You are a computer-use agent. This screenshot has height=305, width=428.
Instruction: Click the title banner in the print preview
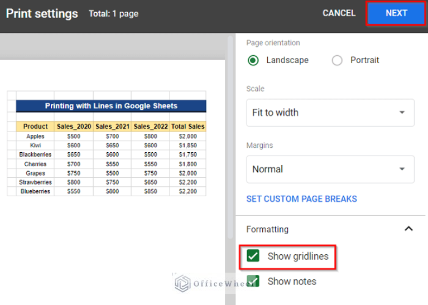tap(111, 106)
